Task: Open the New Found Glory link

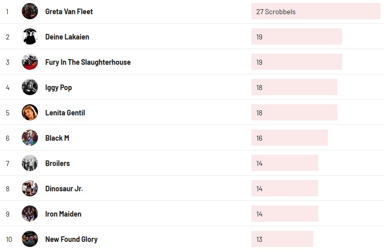Action: [x=71, y=239]
